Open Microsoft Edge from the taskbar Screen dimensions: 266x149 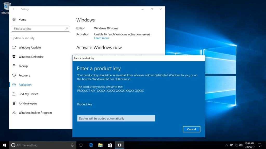click(91, 145)
